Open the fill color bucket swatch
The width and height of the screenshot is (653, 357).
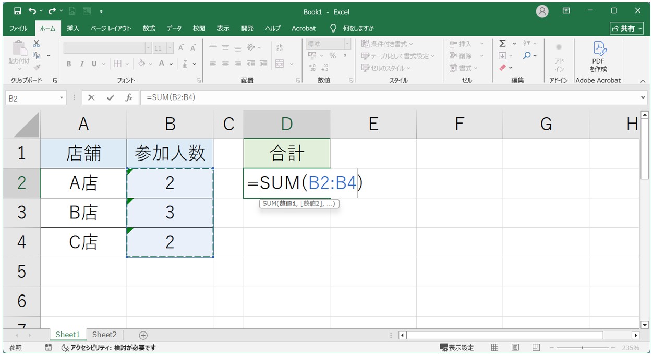(141, 64)
